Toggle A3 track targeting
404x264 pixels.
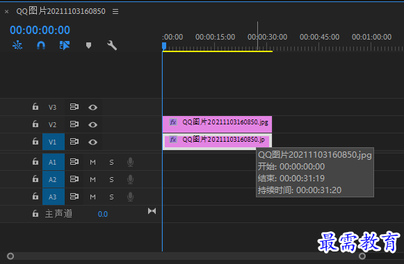[x=54, y=197]
